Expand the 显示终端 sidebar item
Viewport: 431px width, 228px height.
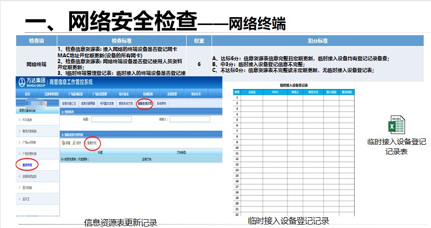[37, 187]
